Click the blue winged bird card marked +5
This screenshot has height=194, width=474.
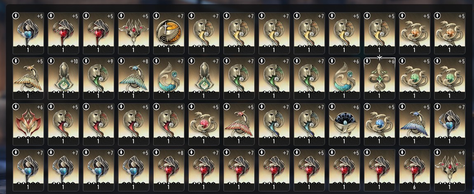coord(414,124)
